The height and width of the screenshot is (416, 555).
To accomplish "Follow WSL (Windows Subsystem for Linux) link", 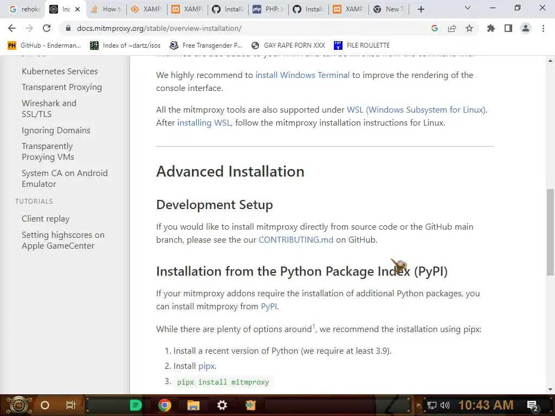I will [417, 109].
